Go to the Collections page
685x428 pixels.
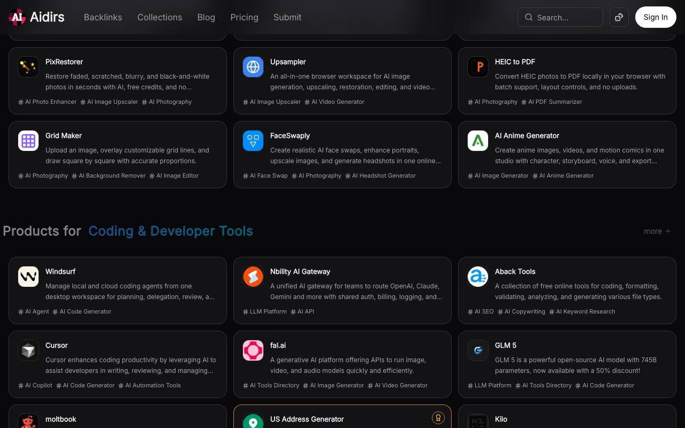pyautogui.click(x=159, y=17)
